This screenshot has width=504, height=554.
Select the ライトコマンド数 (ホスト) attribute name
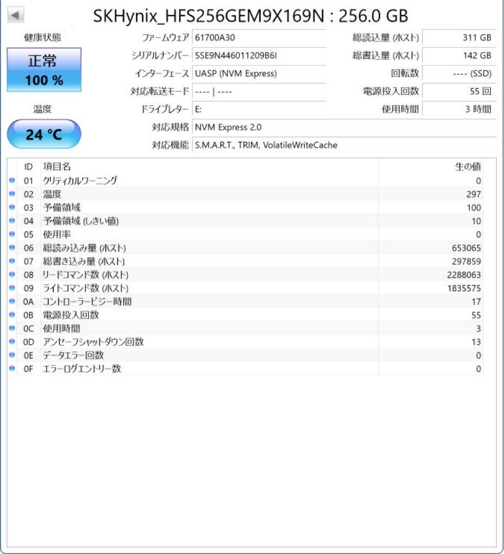(x=86, y=288)
